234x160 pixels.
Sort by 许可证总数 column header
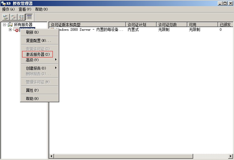[172, 25]
